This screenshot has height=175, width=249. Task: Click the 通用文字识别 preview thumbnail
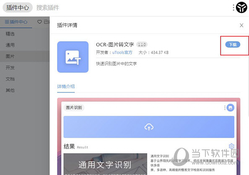[x=105, y=164]
